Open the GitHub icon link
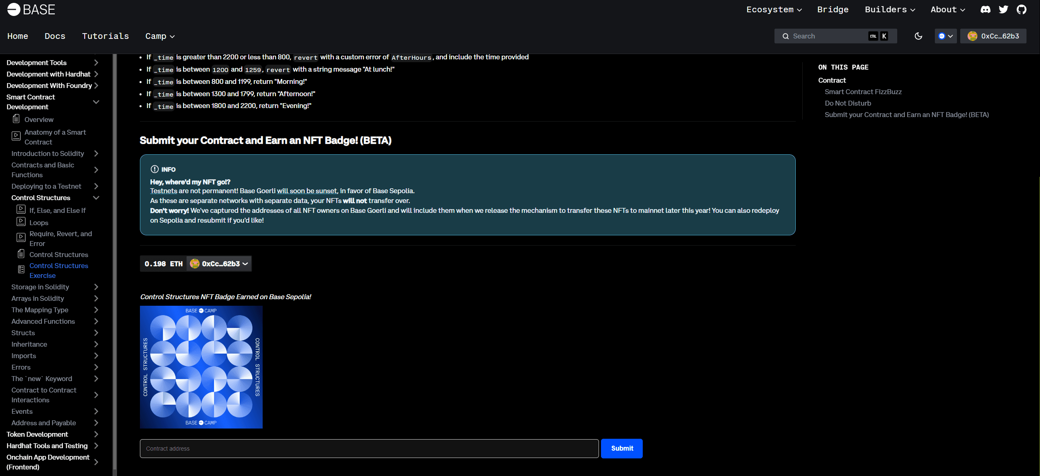 [1022, 9]
